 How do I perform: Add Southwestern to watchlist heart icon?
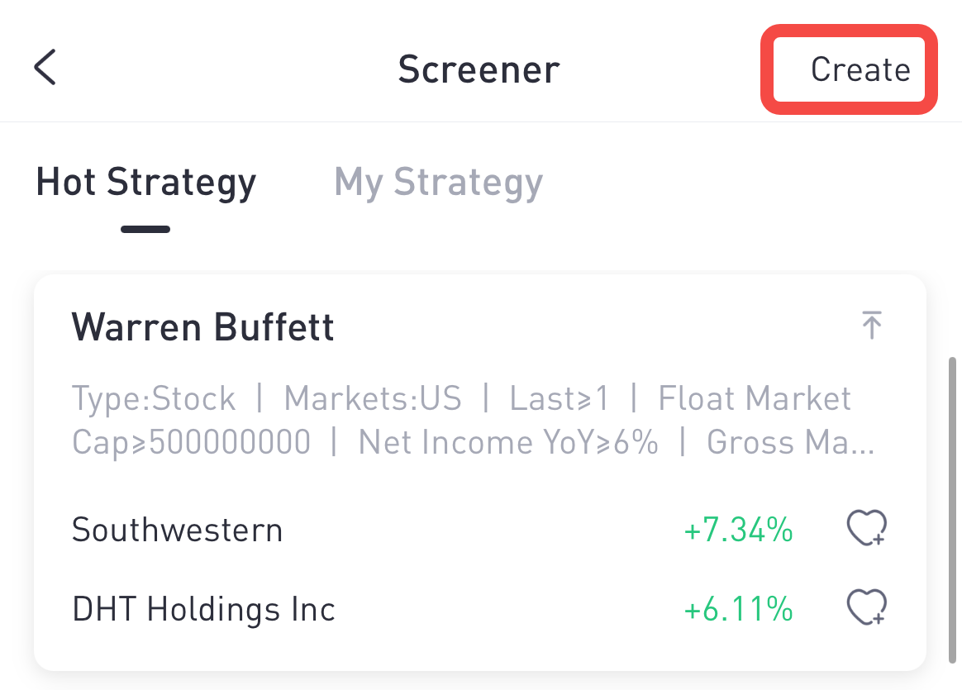[866, 528]
